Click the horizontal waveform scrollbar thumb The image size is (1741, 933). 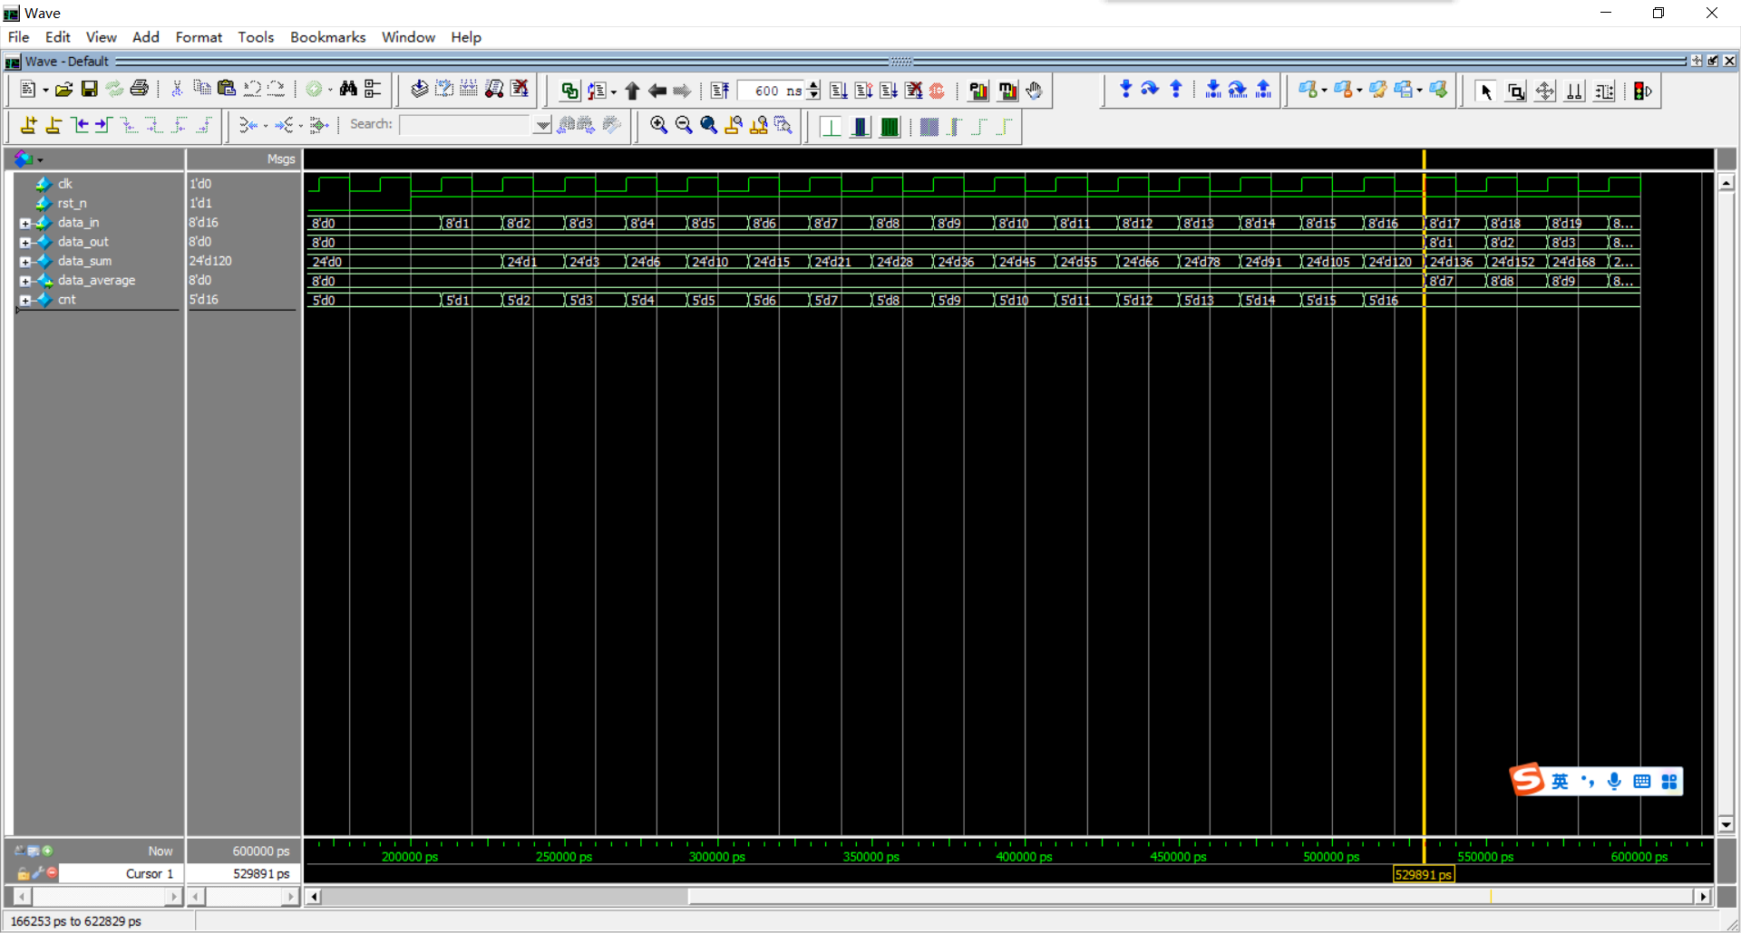(x=1191, y=896)
